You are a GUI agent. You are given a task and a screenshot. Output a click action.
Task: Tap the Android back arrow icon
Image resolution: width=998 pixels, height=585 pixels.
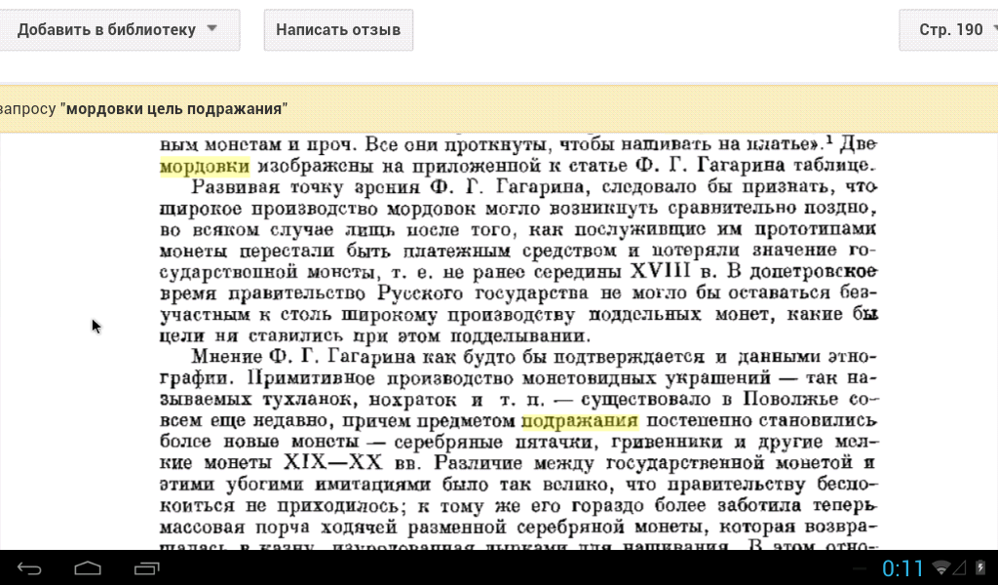[x=29, y=567]
